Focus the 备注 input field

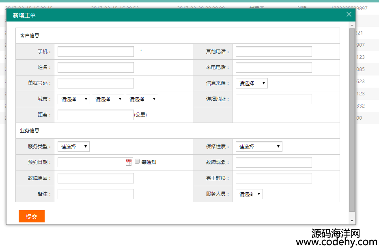[x=96, y=194]
